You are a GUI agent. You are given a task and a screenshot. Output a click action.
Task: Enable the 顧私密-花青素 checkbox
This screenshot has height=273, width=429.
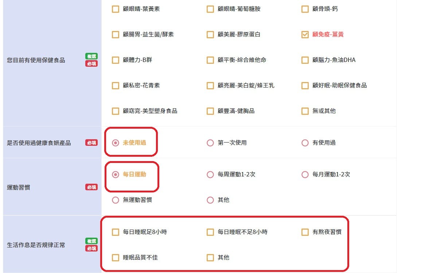point(116,85)
